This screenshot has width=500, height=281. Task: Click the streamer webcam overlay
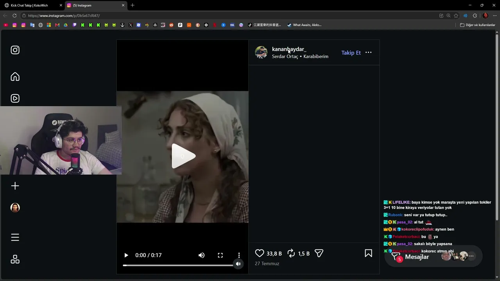pos(61,140)
